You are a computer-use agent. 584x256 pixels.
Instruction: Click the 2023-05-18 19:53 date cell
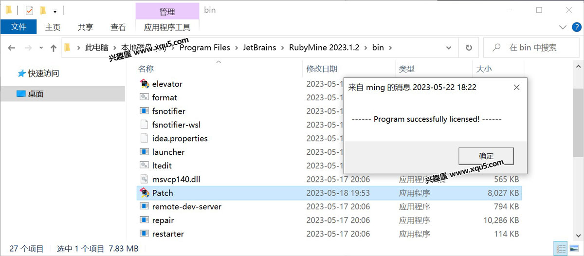click(x=338, y=193)
